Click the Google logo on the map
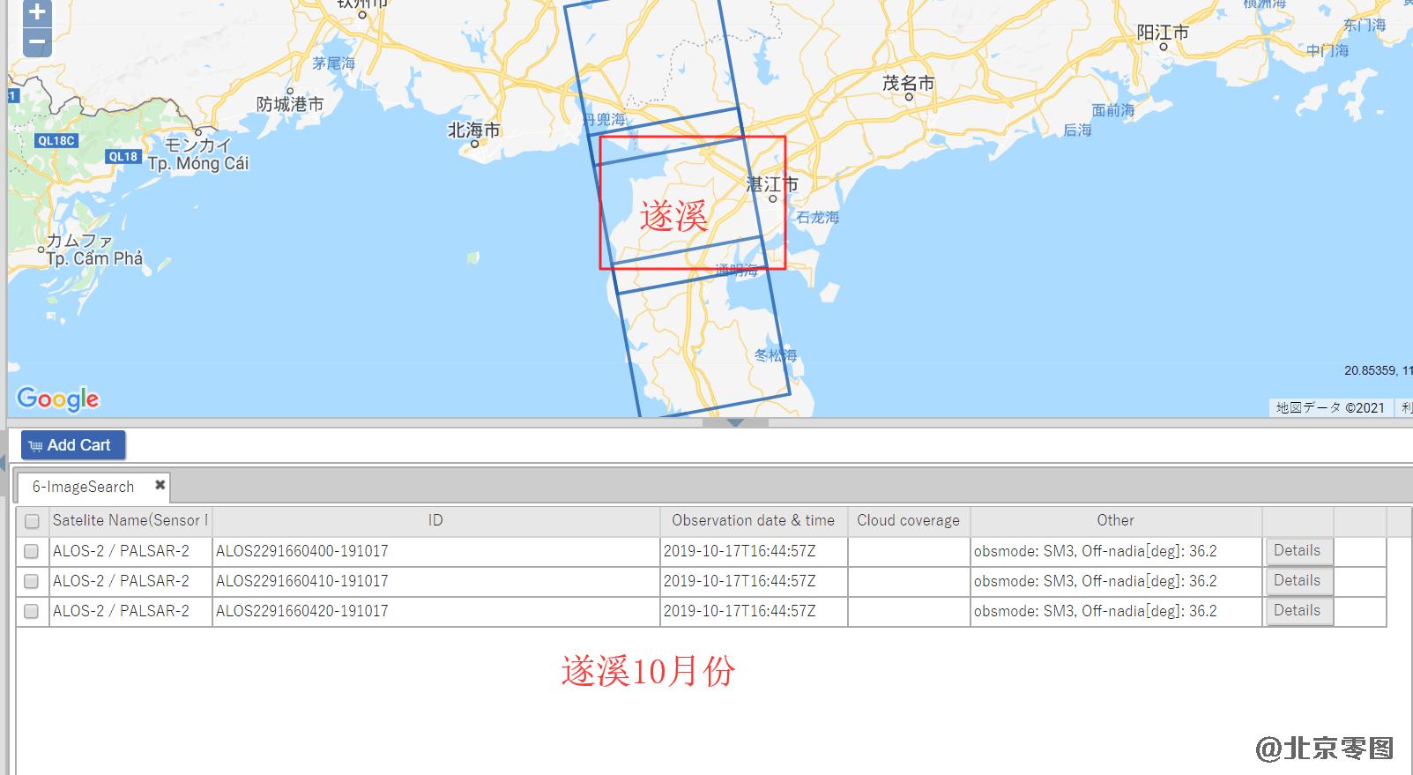The height and width of the screenshot is (775, 1413). tap(58, 399)
